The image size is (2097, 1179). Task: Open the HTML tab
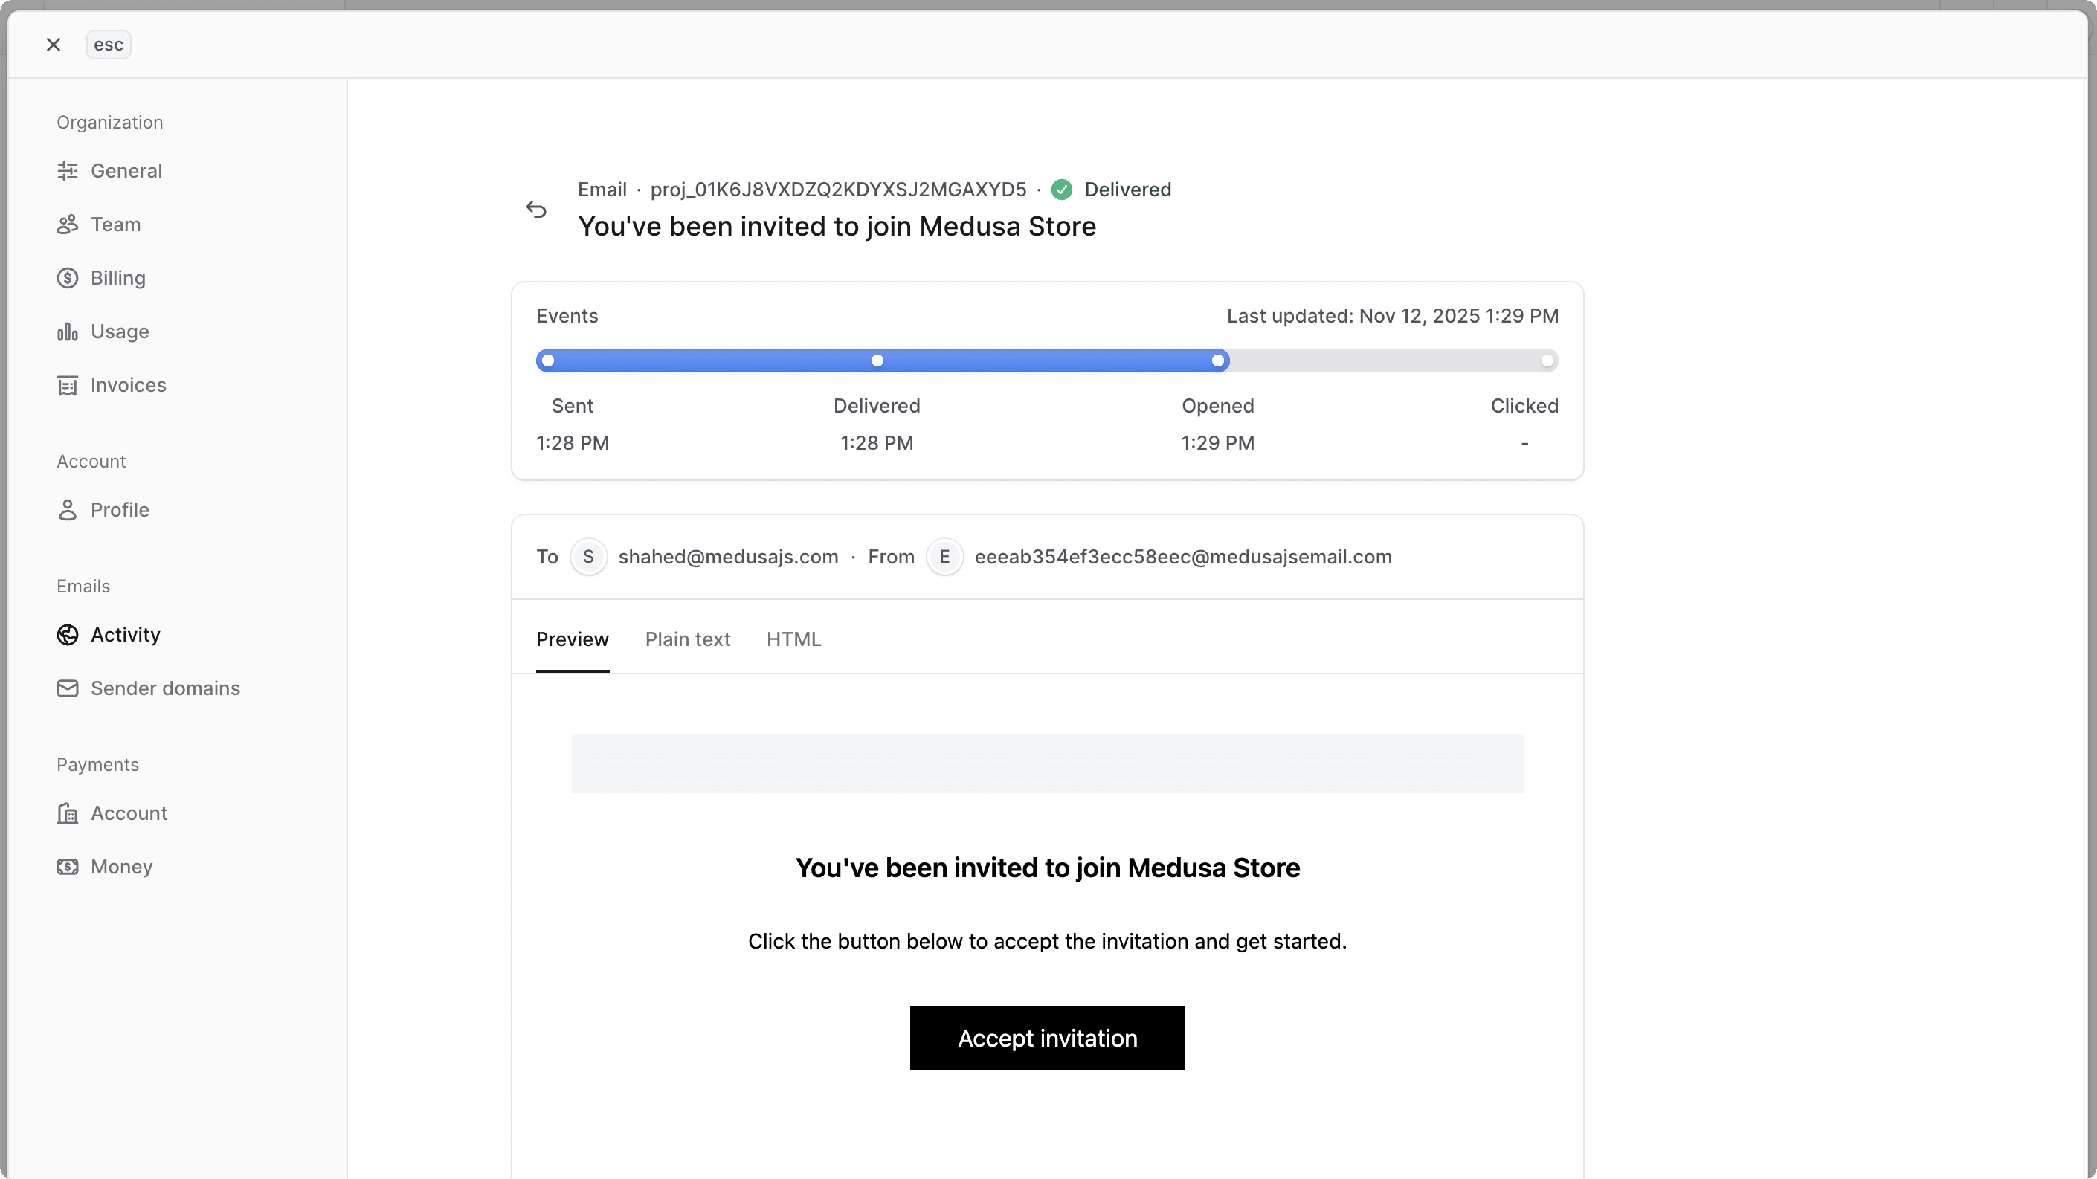[x=793, y=639]
